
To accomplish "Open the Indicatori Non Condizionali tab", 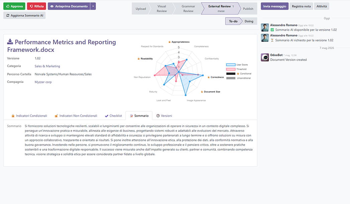I will pos(76,116).
